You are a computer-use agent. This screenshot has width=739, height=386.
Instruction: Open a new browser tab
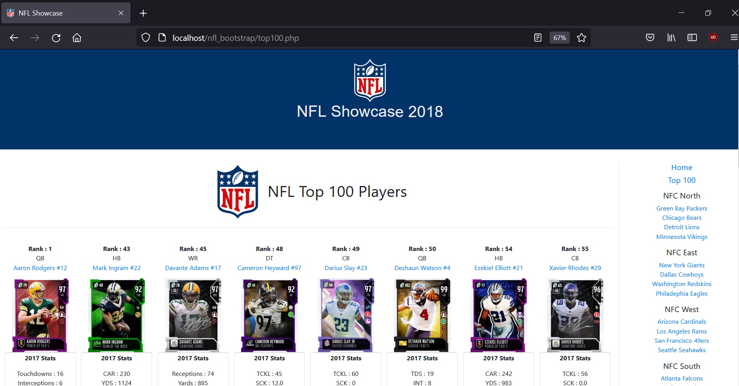tap(143, 13)
